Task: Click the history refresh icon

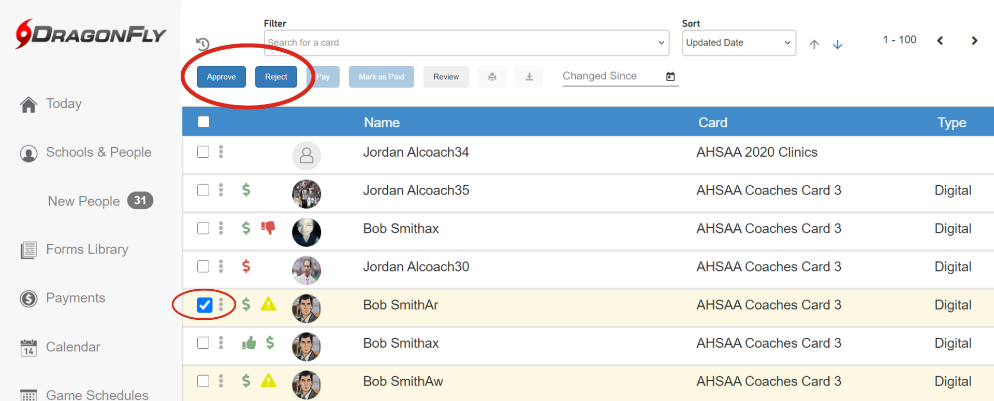Action: 202,44
